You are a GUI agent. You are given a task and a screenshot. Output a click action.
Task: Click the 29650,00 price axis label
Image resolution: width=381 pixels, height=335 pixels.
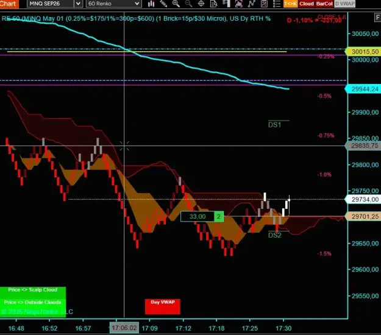click(x=365, y=244)
